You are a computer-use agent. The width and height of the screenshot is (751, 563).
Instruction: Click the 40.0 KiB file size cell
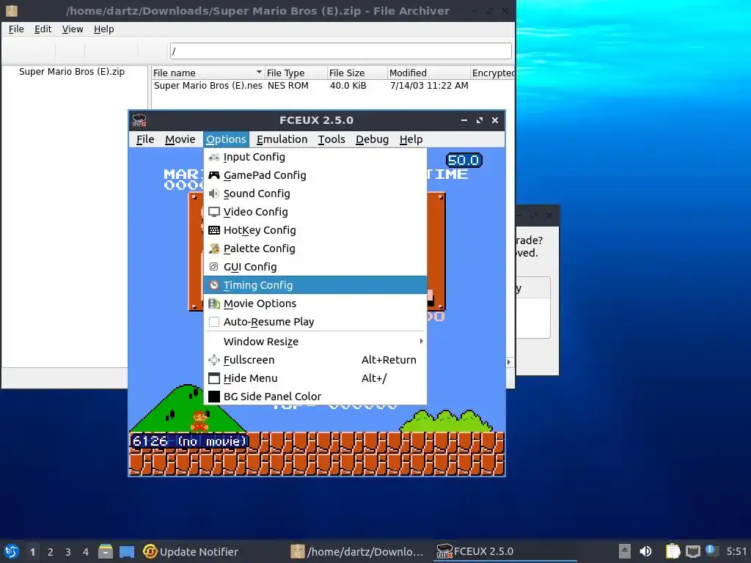(x=348, y=86)
